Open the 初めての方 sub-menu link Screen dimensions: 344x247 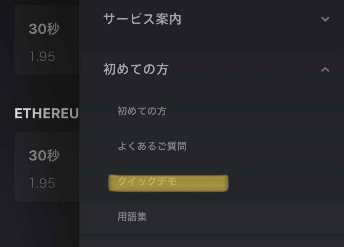[142, 111]
